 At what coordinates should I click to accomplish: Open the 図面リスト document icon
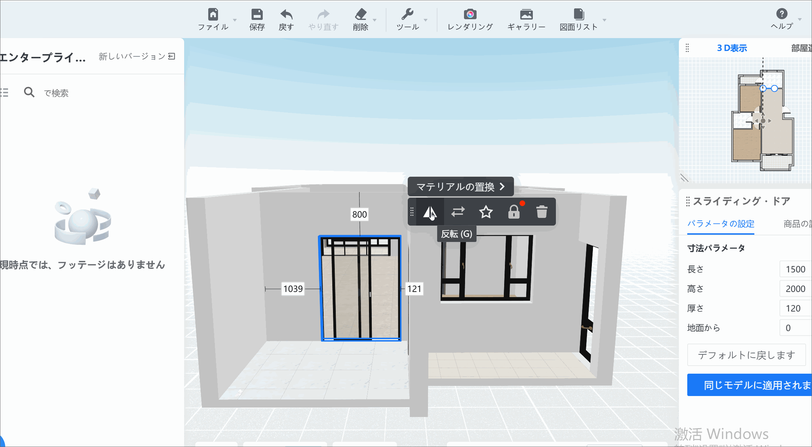click(579, 15)
